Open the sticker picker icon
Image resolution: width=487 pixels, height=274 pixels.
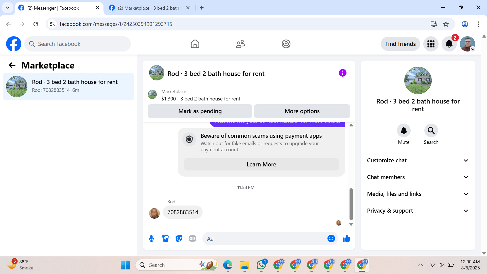(x=179, y=238)
